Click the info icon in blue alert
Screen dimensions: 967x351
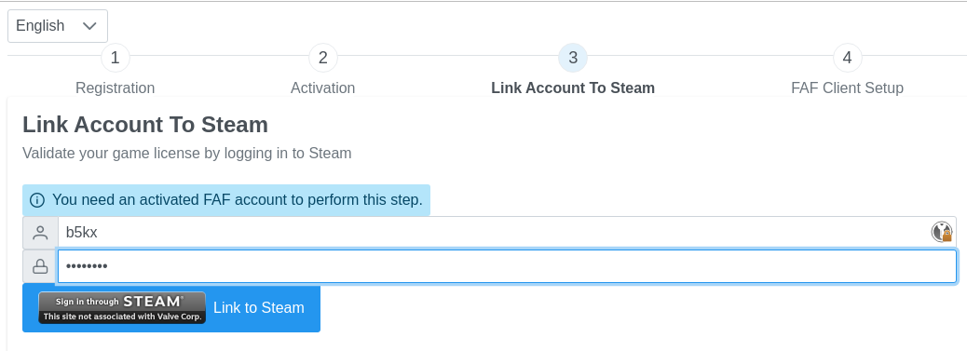37,200
